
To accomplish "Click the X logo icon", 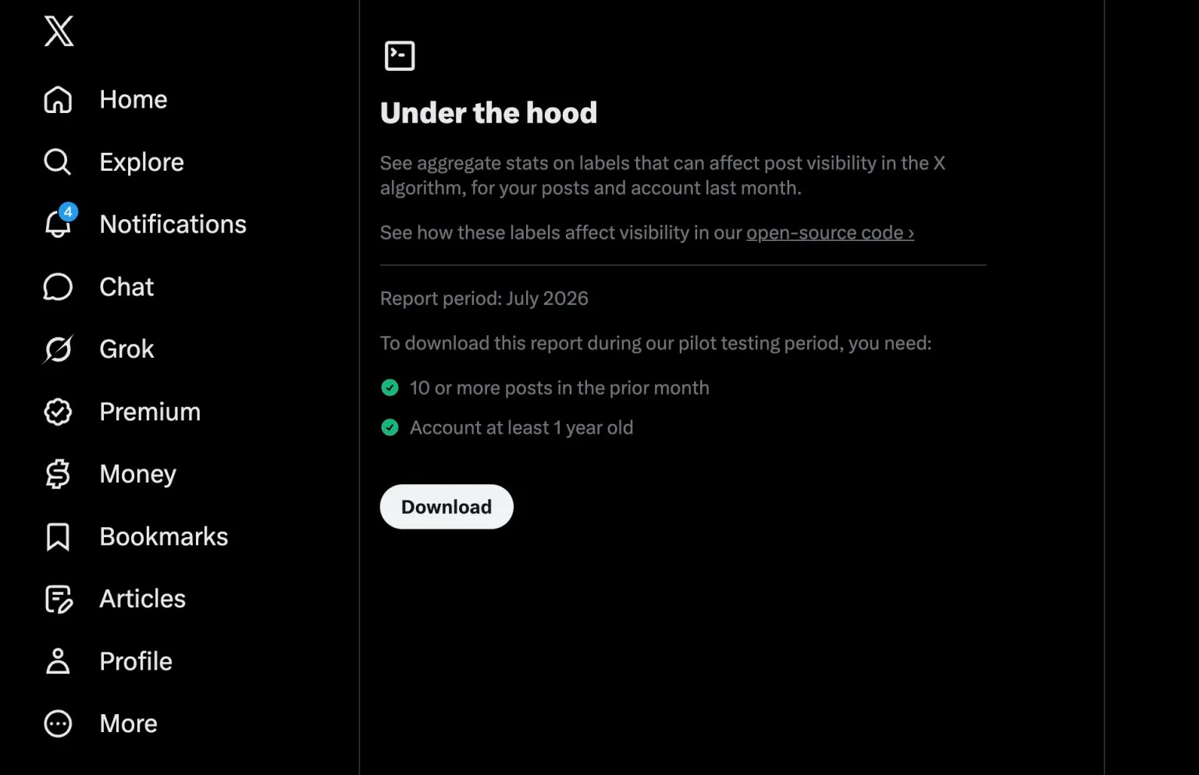I will [59, 31].
